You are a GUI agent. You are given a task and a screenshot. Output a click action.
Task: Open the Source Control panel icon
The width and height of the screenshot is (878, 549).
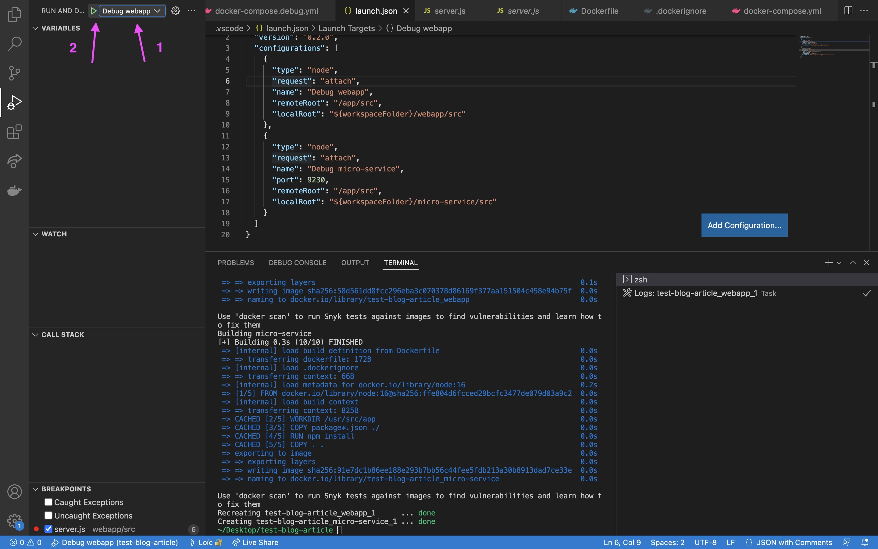pos(14,73)
